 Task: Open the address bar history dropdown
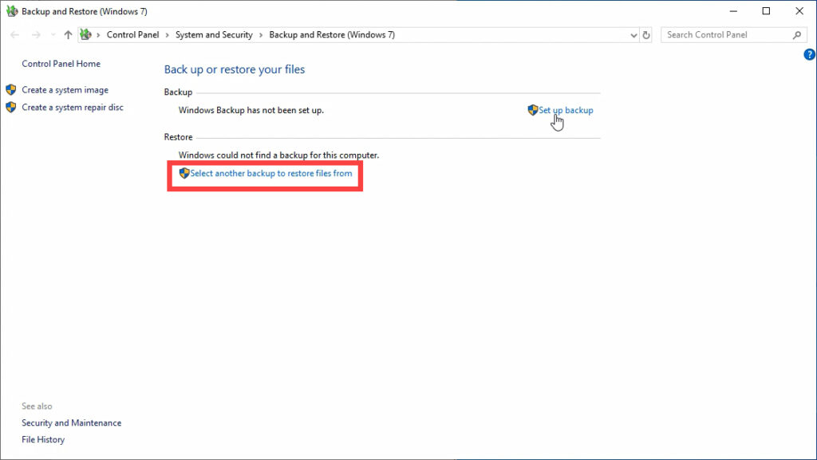click(633, 35)
